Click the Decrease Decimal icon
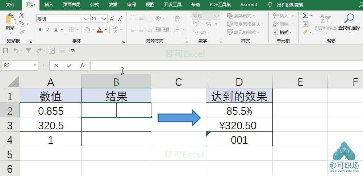 204,32
